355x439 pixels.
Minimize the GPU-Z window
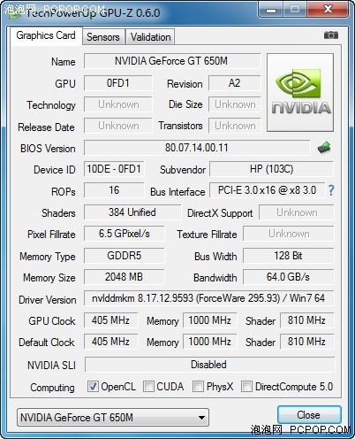click(271, 10)
